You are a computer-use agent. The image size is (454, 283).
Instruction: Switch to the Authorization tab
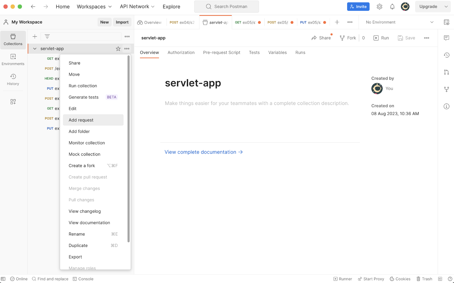(x=181, y=53)
